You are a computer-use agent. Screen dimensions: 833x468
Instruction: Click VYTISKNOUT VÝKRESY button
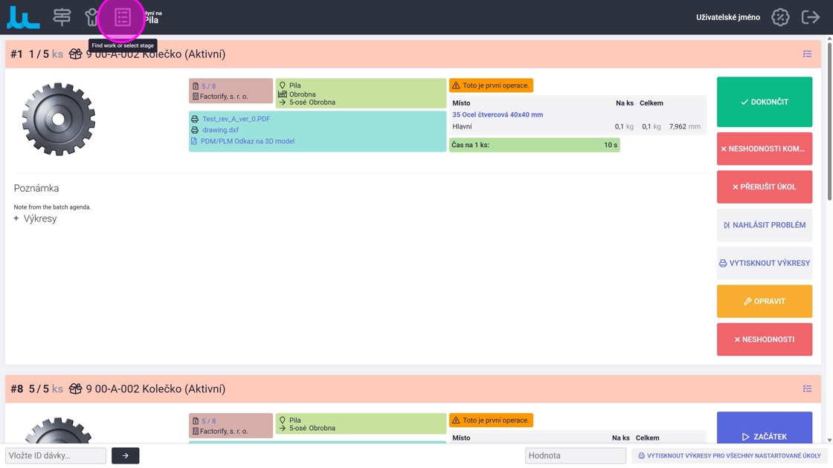(x=765, y=263)
